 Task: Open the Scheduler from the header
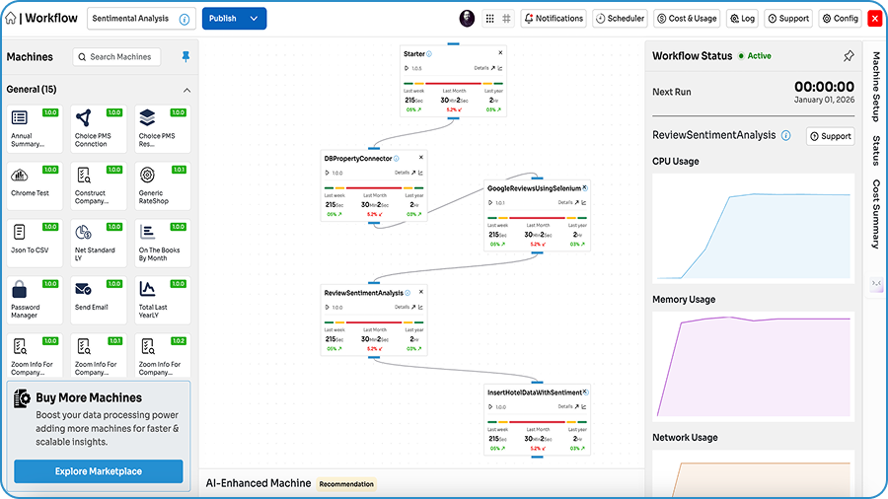(621, 19)
